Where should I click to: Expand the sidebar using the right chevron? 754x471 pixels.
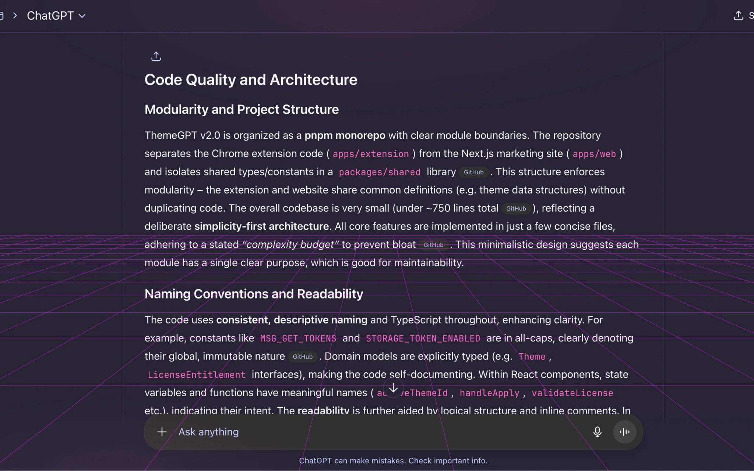tap(14, 15)
